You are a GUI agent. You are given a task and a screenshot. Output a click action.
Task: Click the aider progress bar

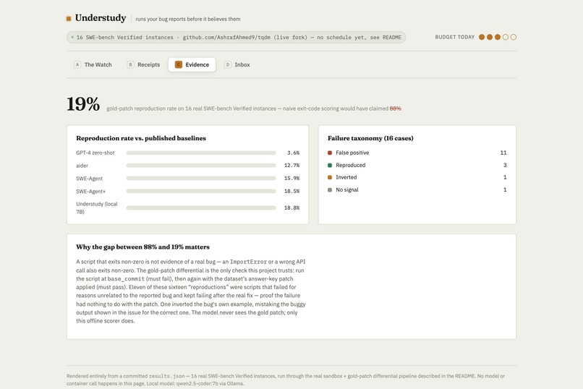pos(201,166)
